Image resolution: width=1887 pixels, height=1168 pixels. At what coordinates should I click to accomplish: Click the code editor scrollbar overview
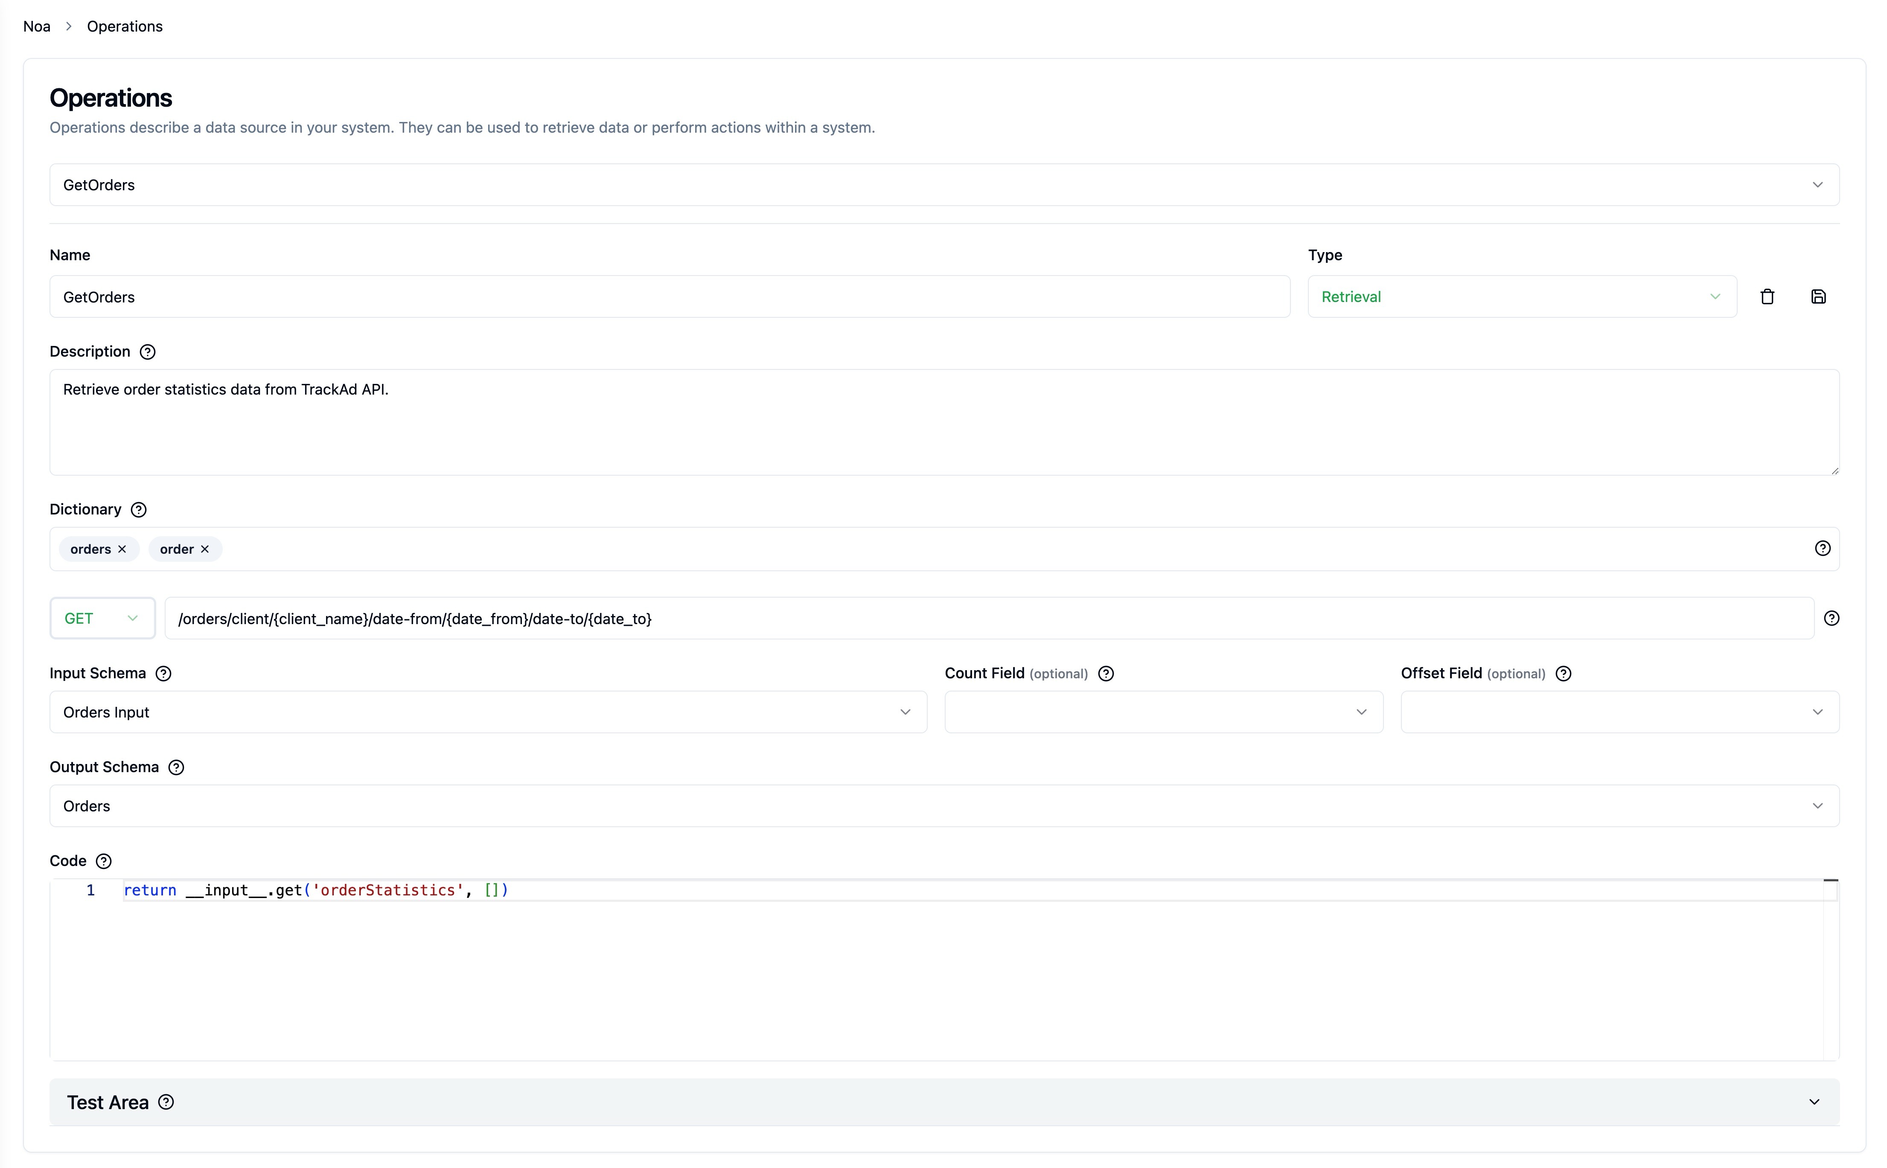point(1831,970)
